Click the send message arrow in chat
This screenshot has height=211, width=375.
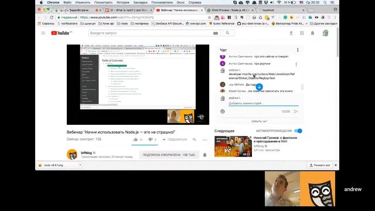pos(296,111)
